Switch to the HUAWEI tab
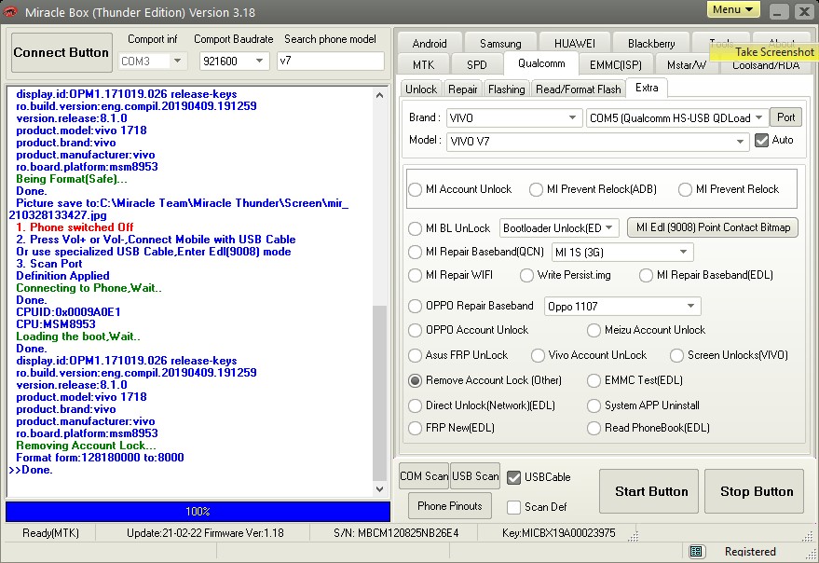This screenshot has width=819, height=563. (575, 44)
